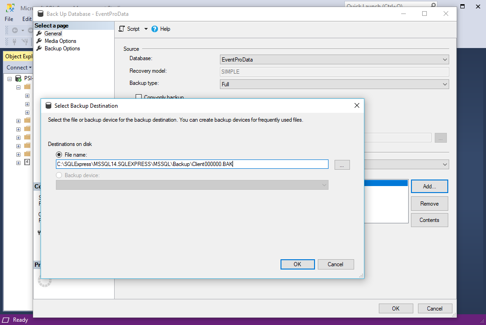Select the Backup device radio button

(59, 175)
